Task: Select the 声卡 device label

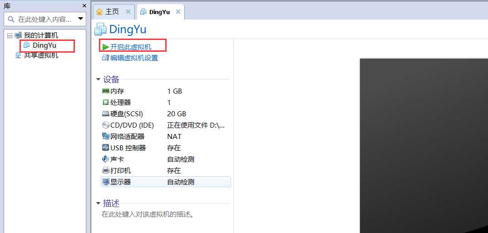Action: click(x=117, y=159)
